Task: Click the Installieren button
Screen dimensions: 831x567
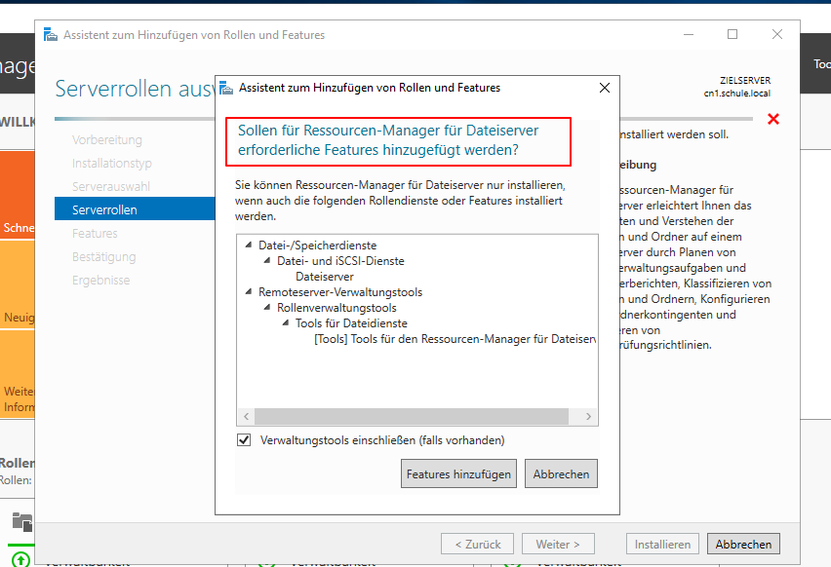Action: (662, 544)
